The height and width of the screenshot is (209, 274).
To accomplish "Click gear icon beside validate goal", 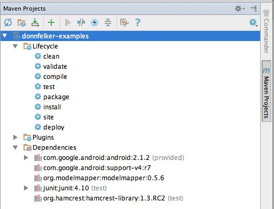I will 38,66.
